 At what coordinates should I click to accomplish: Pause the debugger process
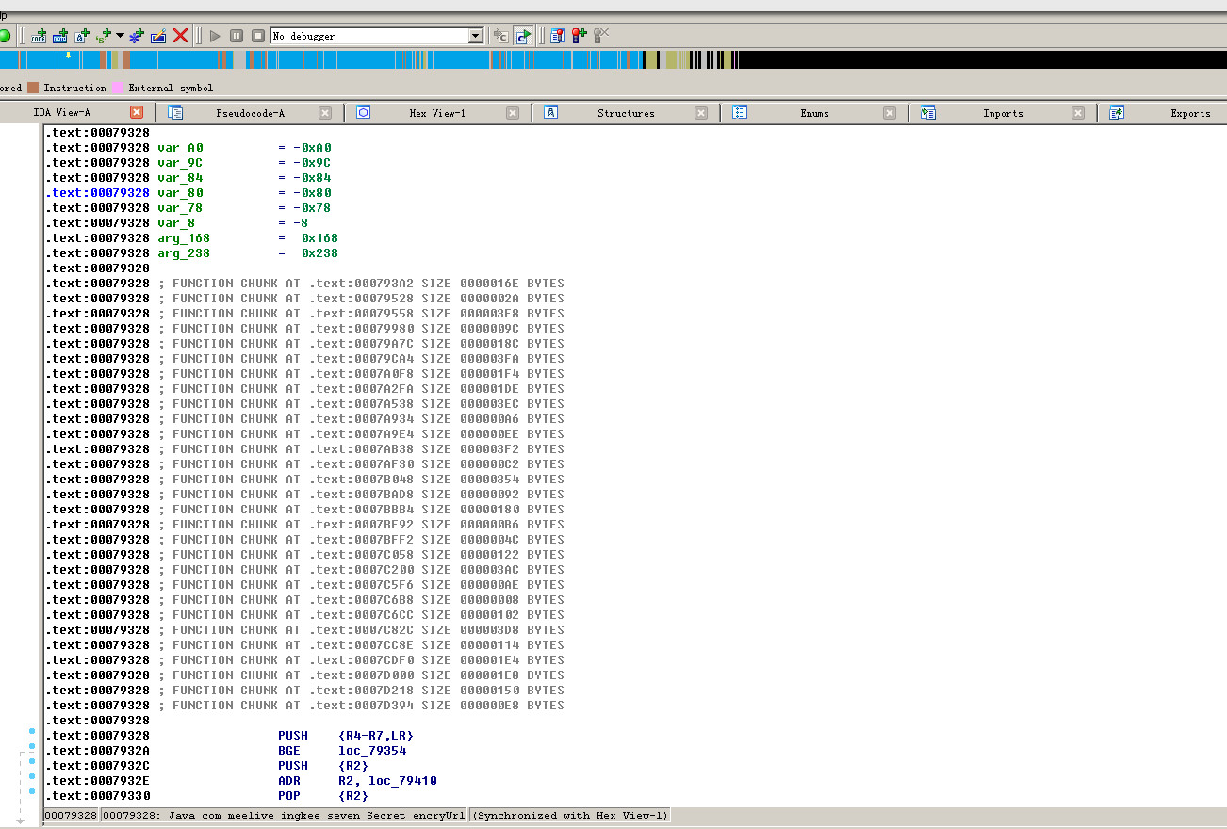point(236,36)
